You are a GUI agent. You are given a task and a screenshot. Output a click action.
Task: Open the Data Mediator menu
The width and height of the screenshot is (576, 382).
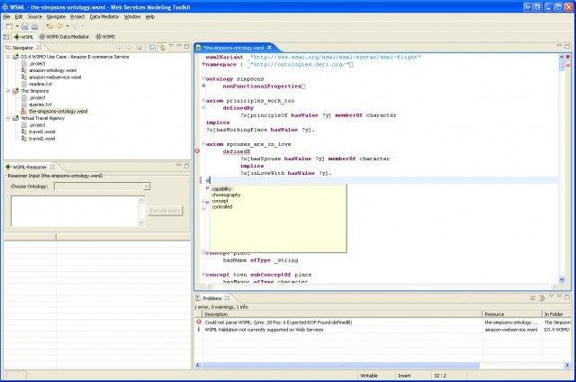[x=104, y=17]
